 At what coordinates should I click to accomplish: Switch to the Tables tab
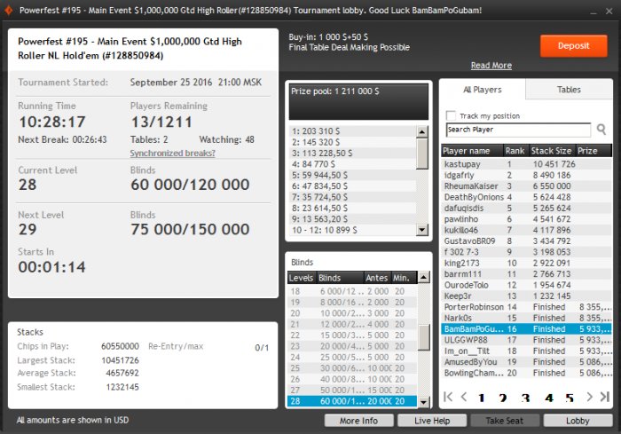point(569,90)
